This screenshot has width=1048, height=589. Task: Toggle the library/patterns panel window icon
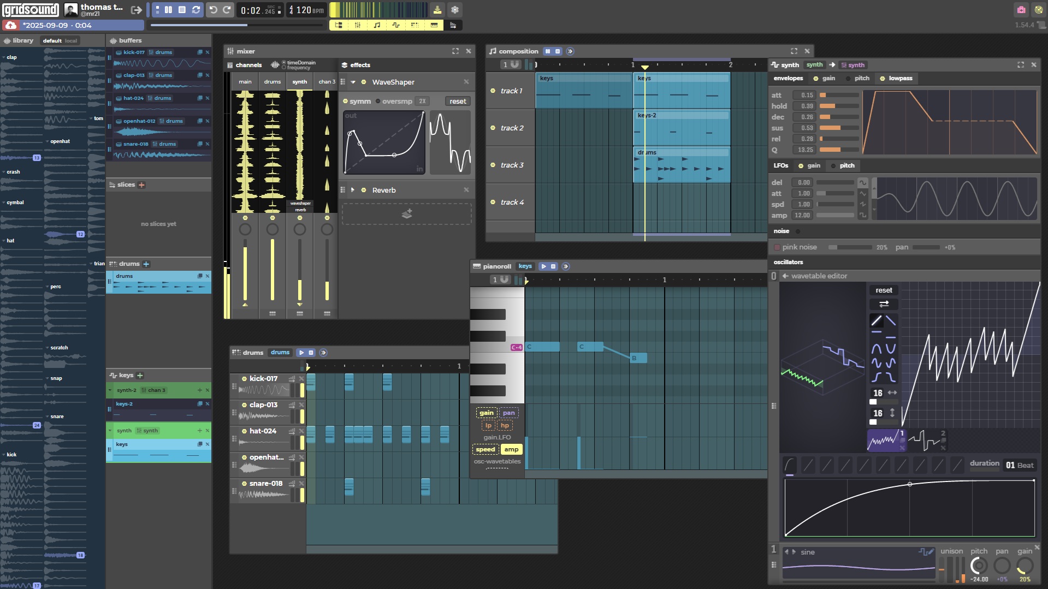[x=339, y=25]
